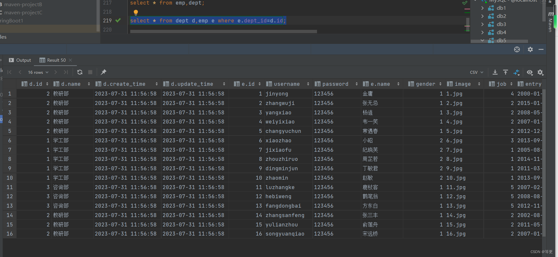
Task: Go to first page of results
Action: [9, 72]
